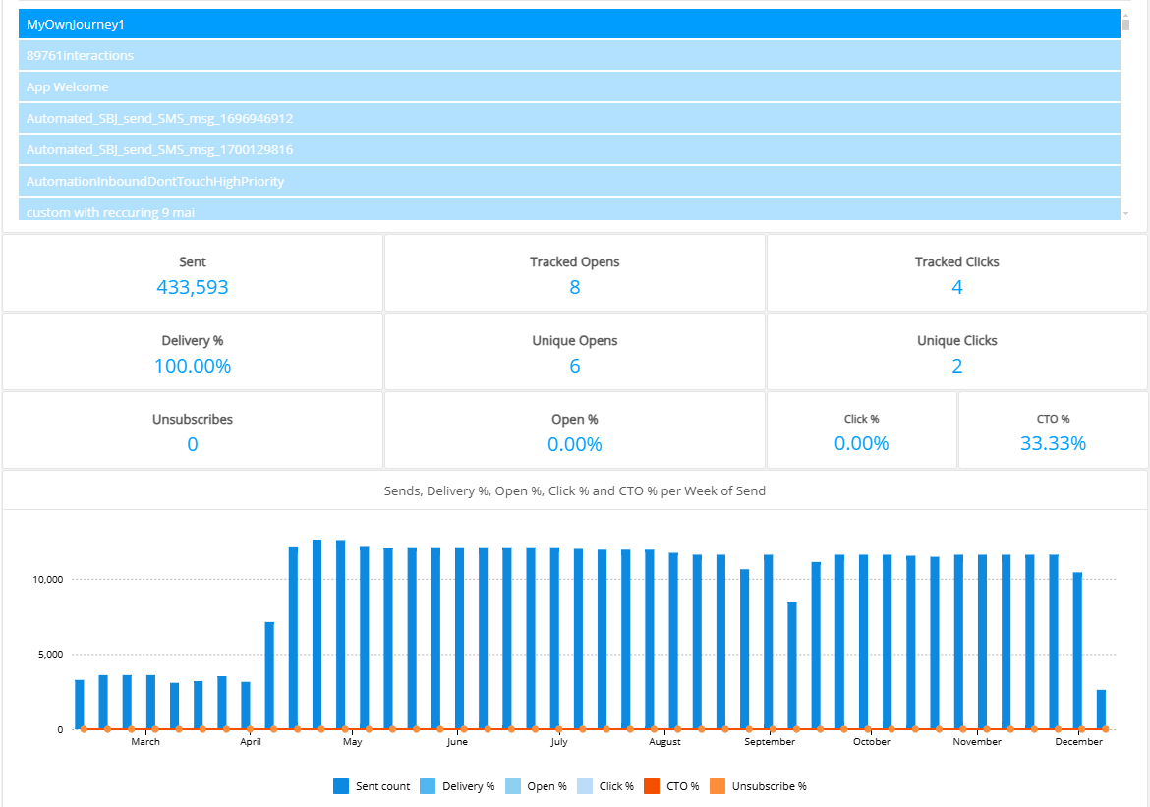Click the CTO % legend swatch

[x=652, y=786]
